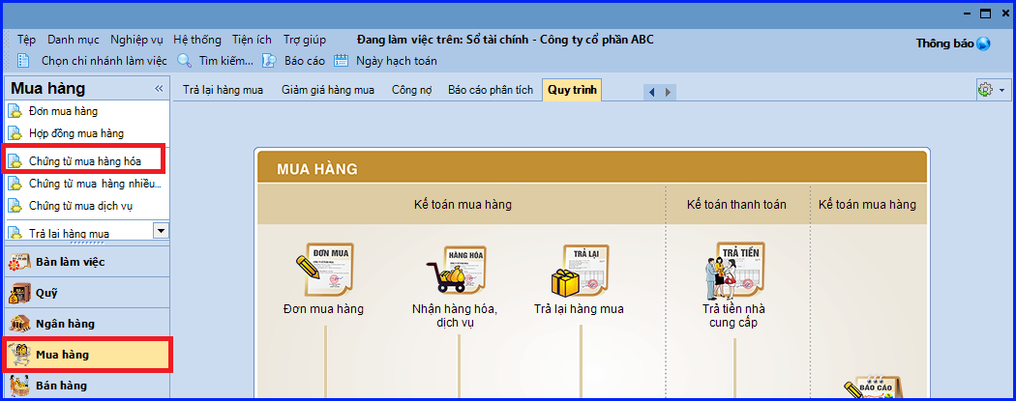Select Chứng từ mua hàng nhiều... entry
The height and width of the screenshot is (401, 1016).
(95, 185)
